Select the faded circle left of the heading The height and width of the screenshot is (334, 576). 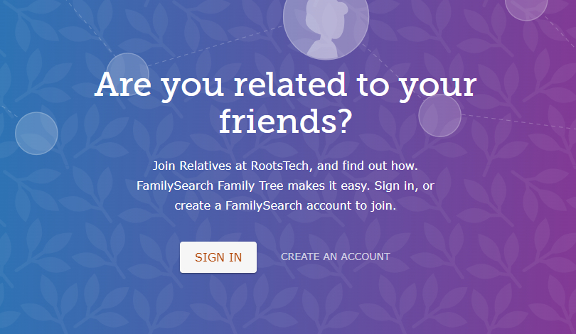(36, 133)
